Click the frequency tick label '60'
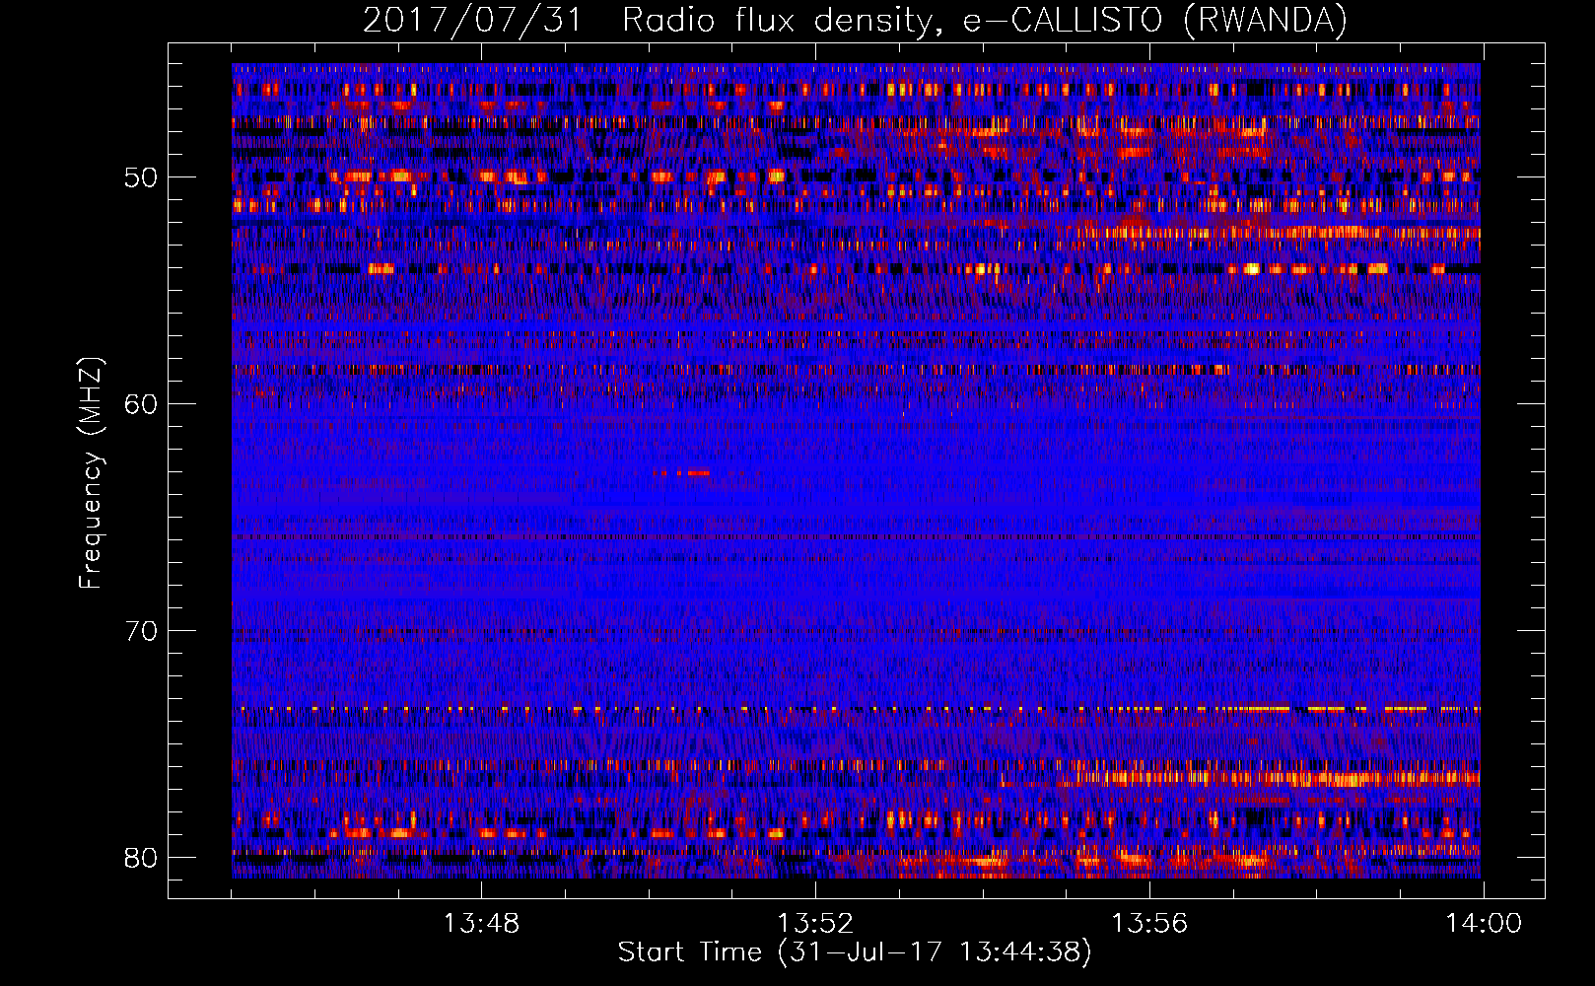The image size is (1595, 986). pyautogui.click(x=140, y=404)
